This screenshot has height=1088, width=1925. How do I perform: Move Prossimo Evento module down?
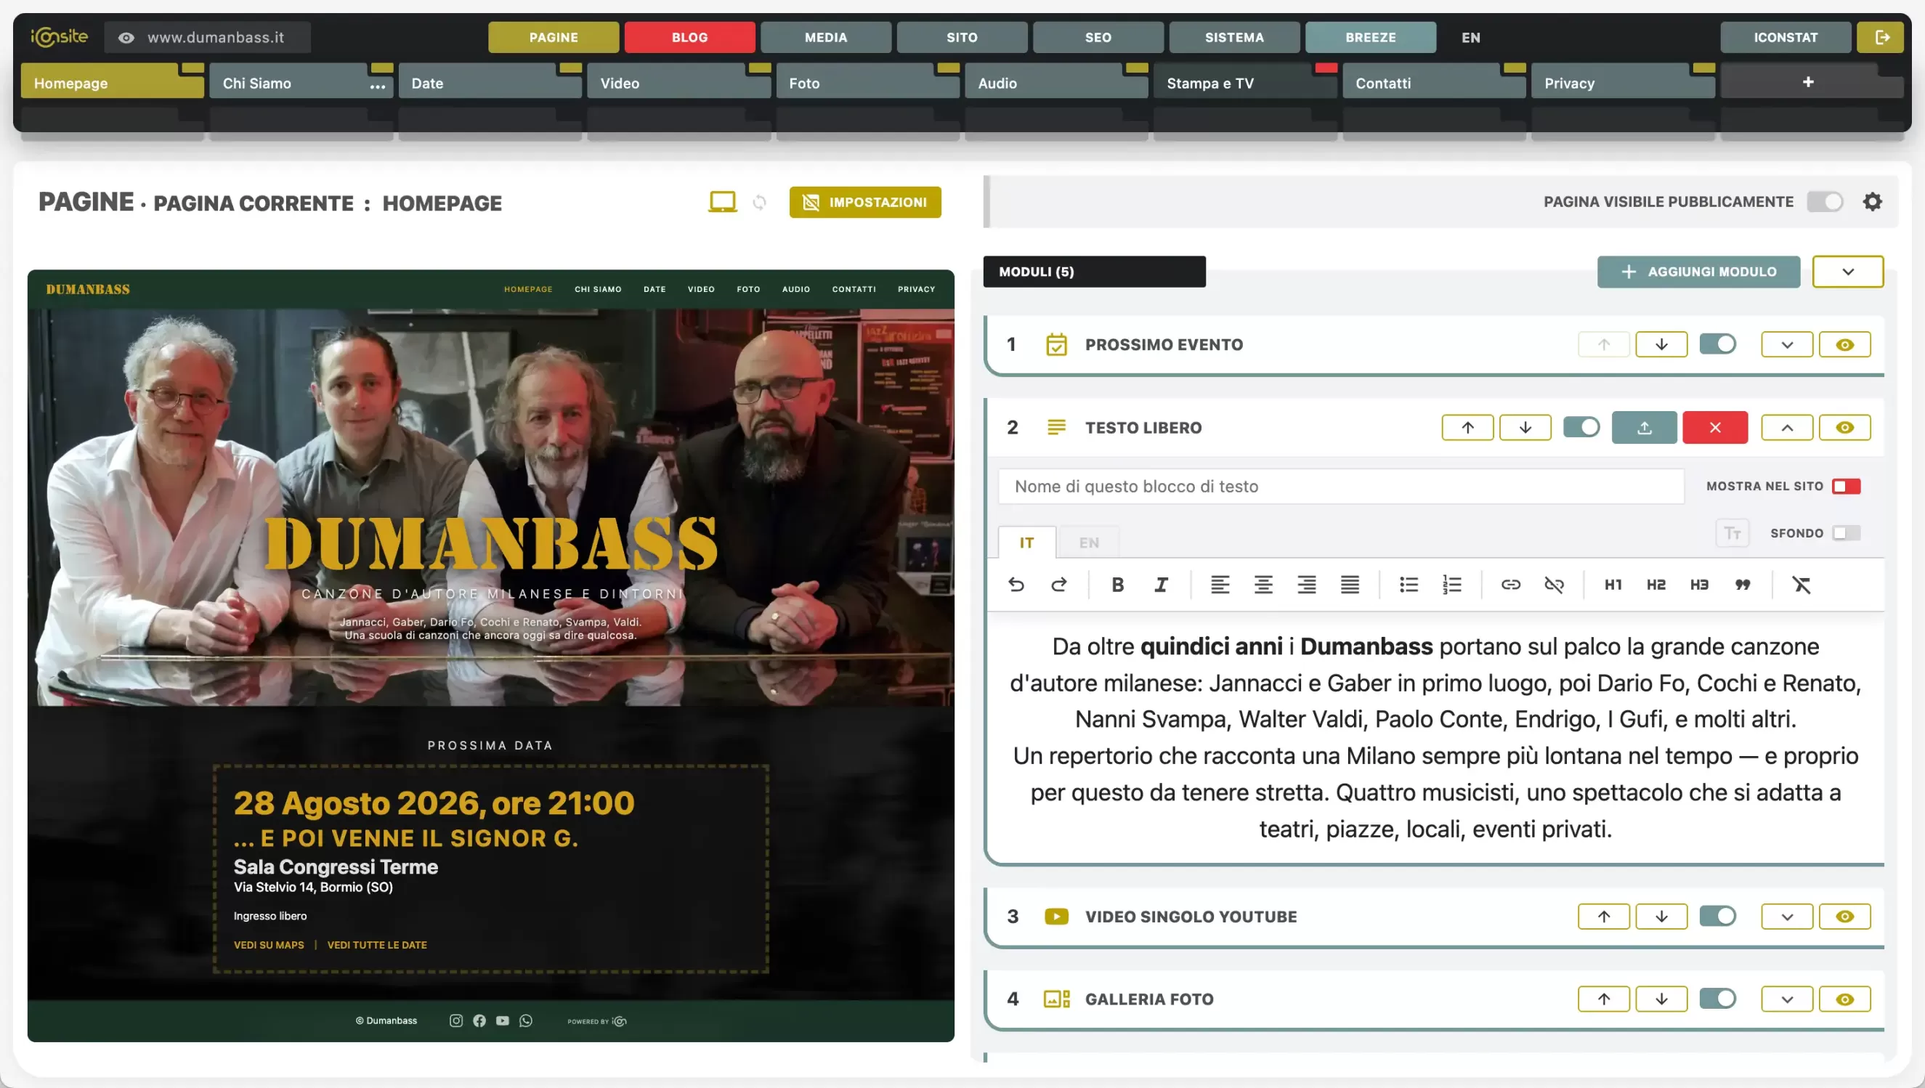tap(1661, 344)
